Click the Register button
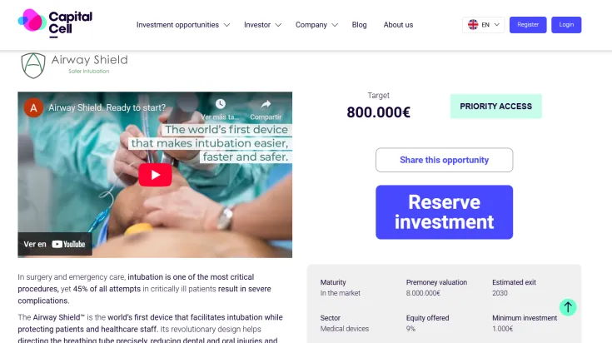The width and height of the screenshot is (612, 343). point(528,25)
